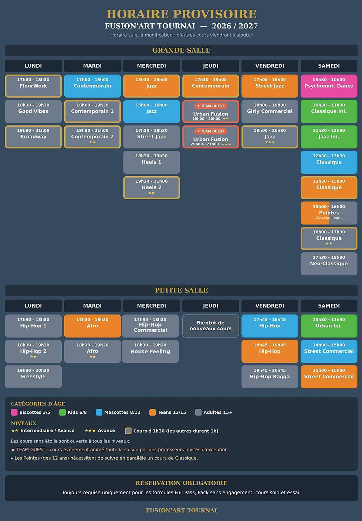Choose the Heels 1 card
The height and width of the screenshot is (521, 362).
152,162
